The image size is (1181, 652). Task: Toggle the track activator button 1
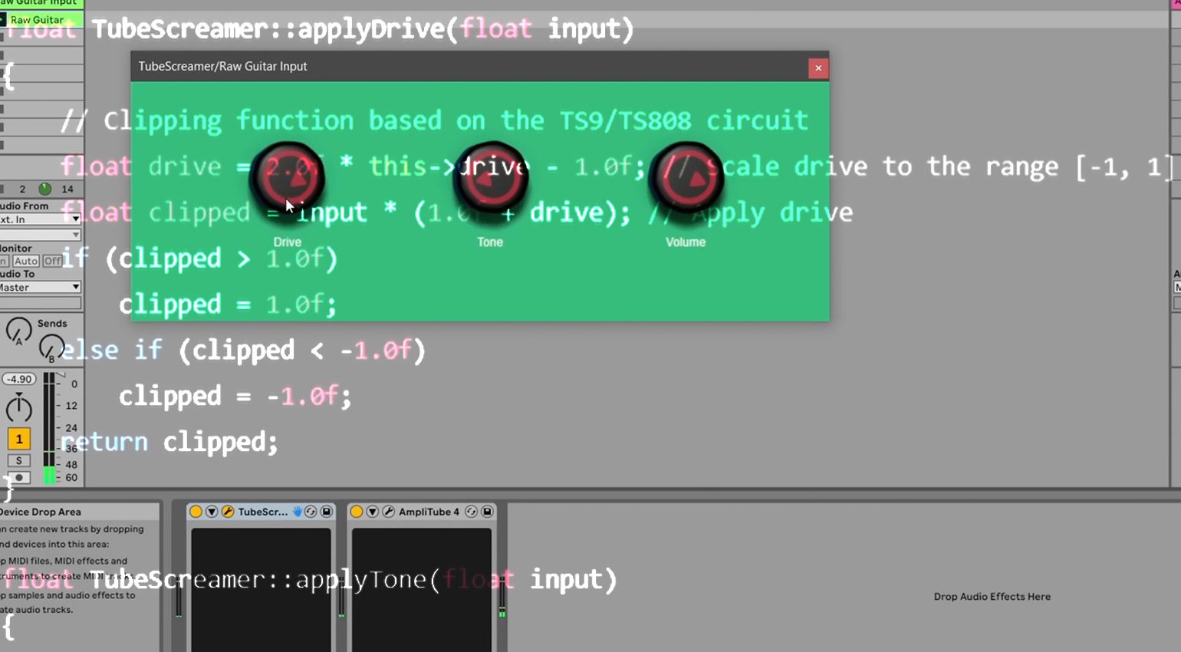tap(19, 439)
